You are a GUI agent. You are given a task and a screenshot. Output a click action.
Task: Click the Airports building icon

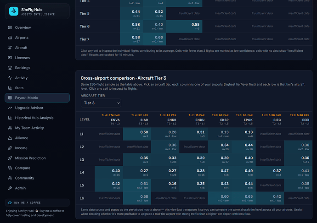click(10, 38)
